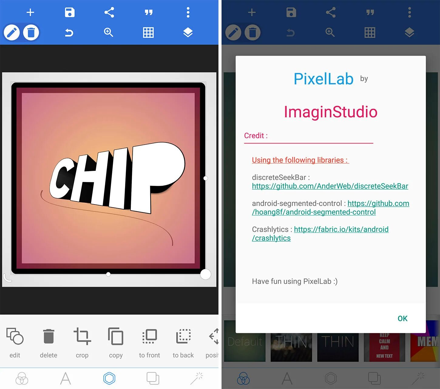Tap the copy tool
Image resolution: width=440 pixels, height=389 pixels.
116,343
